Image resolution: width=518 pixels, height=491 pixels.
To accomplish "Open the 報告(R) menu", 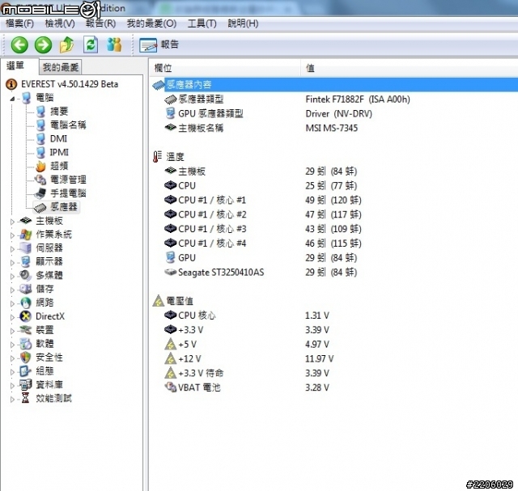I will 100,23.
